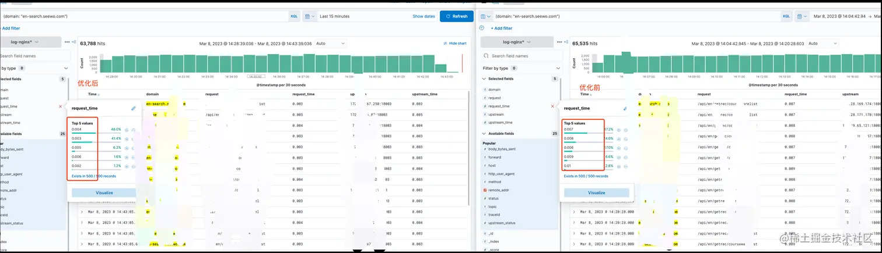Click Show dates link in left window
Screen dimensions: 882x253
(423, 16)
